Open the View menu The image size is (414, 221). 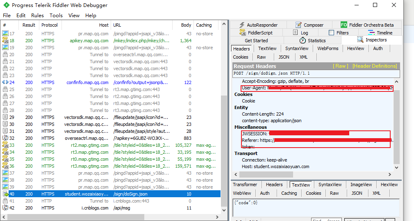point(74,15)
